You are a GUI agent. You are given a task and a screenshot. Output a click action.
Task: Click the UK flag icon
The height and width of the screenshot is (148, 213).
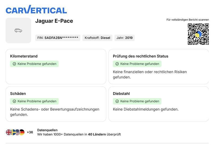pyautogui.click(x=9, y=132)
